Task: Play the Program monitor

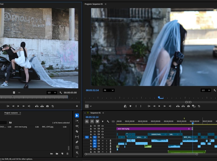Action: [x=159, y=106]
